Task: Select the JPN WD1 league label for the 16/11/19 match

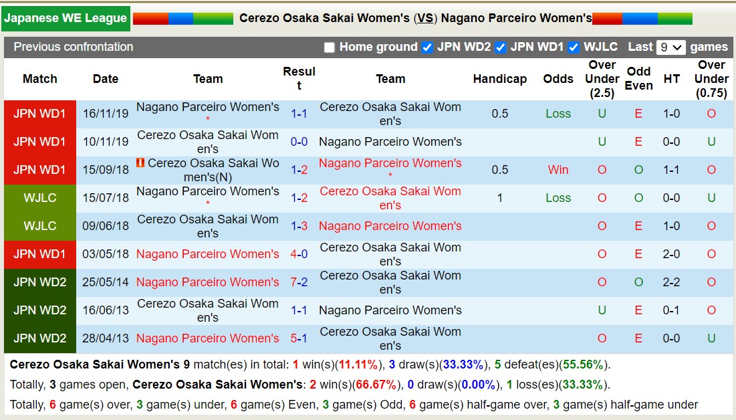Action: [39, 114]
